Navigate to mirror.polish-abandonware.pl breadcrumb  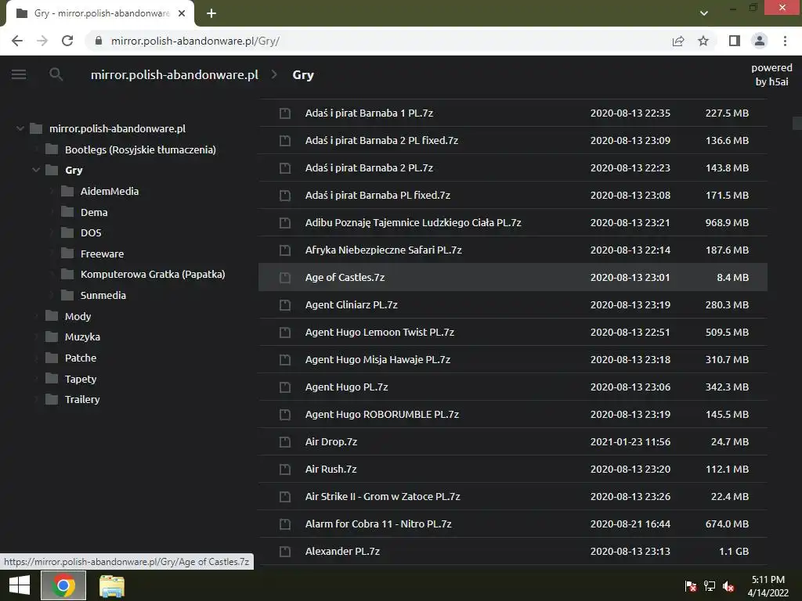point(175,74)
